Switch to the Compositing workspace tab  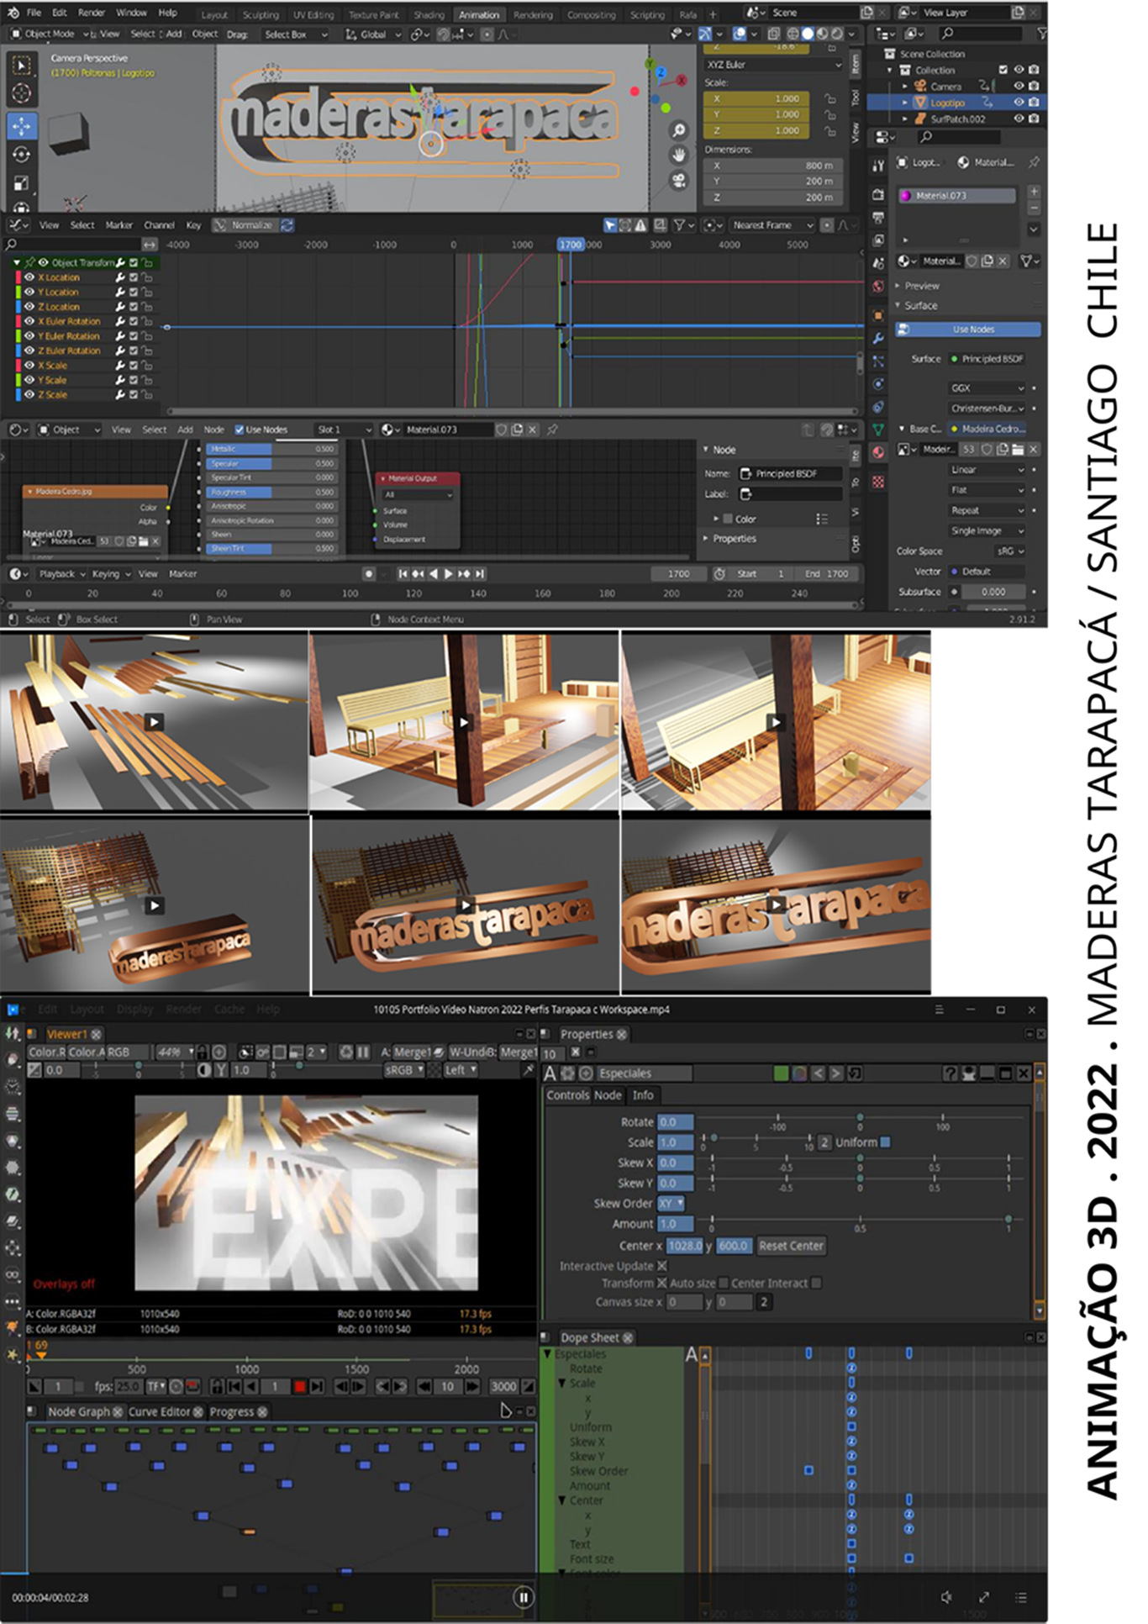click(591, 14)
